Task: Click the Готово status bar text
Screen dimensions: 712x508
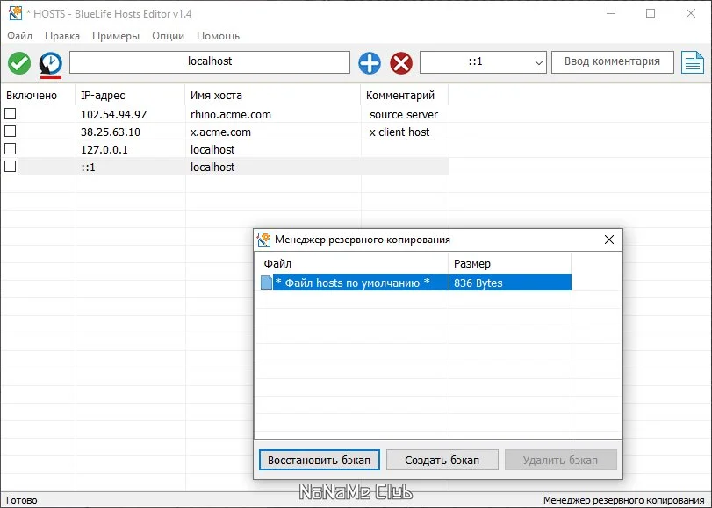Action: [x=22, y=500]
